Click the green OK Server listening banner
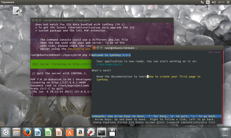The width and height of the screenshot is (231, 138). (x=61, y=64)
